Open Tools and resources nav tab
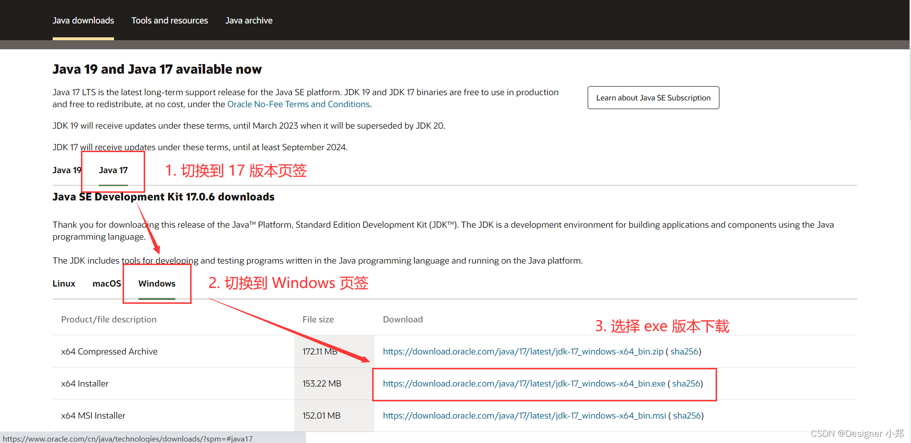The width and height of the screenshot is (911, 443). [x=170, y=21]
